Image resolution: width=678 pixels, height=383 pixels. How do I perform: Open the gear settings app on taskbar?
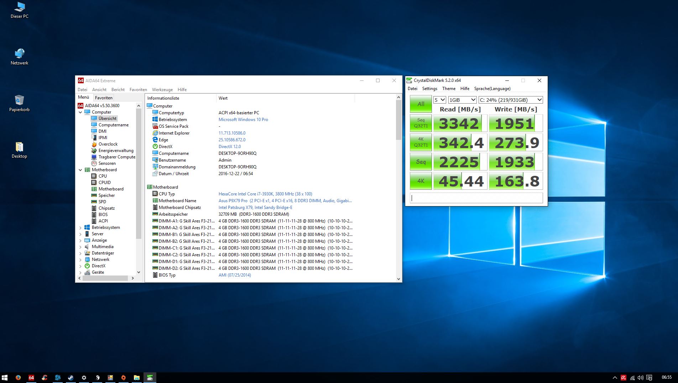tap(84, 378)
